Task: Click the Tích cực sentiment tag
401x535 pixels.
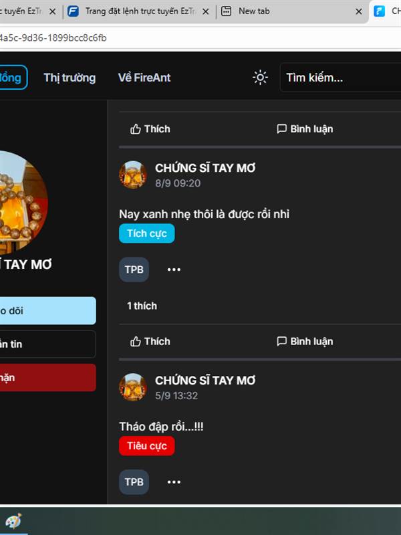Action: point(146,233)
